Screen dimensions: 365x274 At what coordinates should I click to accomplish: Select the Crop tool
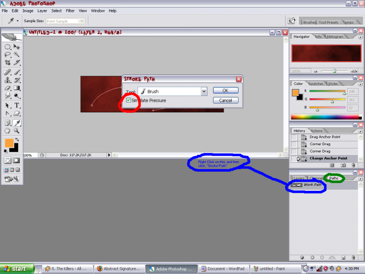[x=7, y=63]
